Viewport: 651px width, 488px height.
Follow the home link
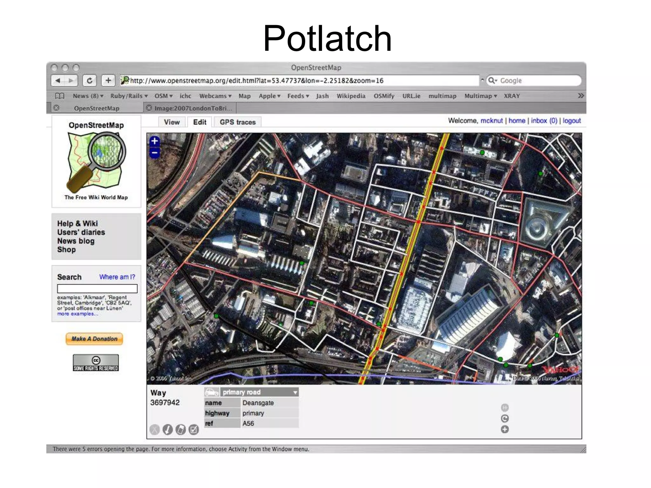[x=517, y=120]
